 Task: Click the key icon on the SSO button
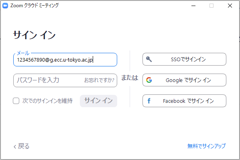click(x=149, y=59)
